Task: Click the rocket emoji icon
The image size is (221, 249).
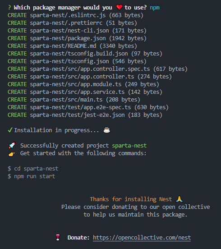Action: [12, 145]
